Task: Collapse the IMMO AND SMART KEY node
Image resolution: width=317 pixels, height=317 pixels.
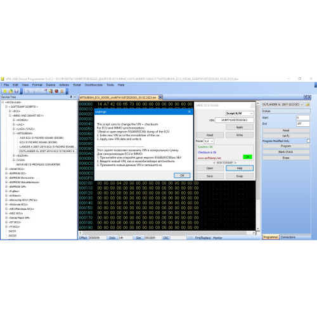Action: pyautogui.click(x=10, y=115)
